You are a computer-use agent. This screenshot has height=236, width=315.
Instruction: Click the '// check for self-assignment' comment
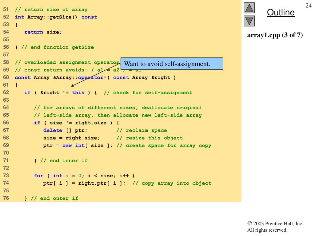148,92
